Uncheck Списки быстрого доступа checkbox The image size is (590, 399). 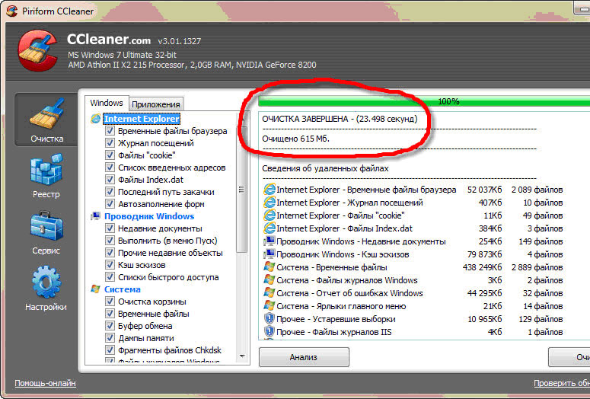tap(110, 276)
